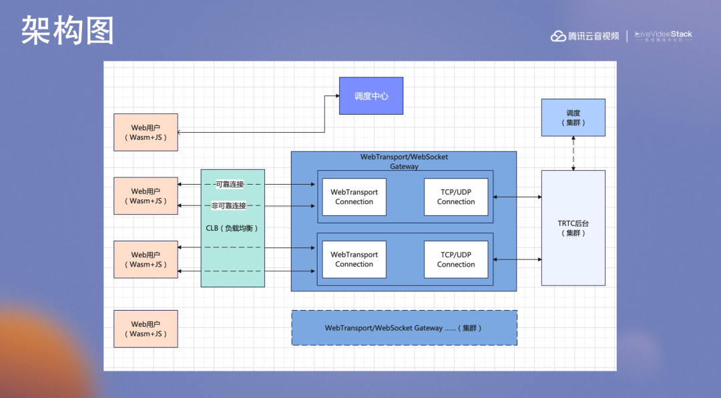Screen dimensions: 721x398
Task: Select the lower WebTransport Connection box
Action: pos(354,259)
